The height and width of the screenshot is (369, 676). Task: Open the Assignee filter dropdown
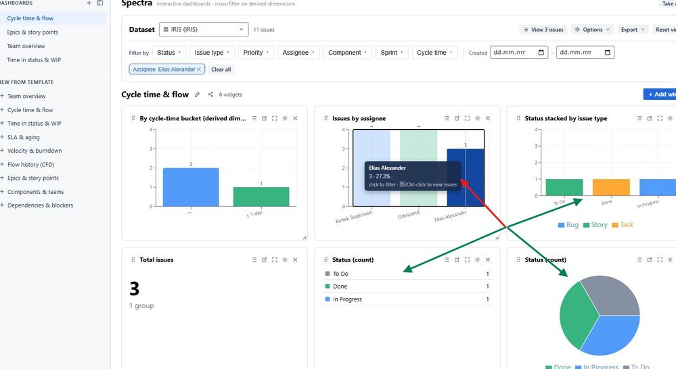click(x=299, y=53)
